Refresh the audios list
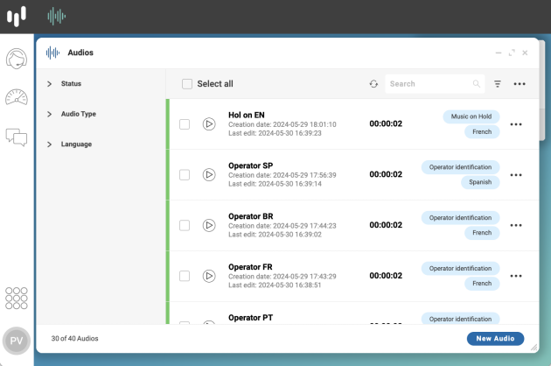The height and width of the screenshot is (366, 551). [373, 84]
